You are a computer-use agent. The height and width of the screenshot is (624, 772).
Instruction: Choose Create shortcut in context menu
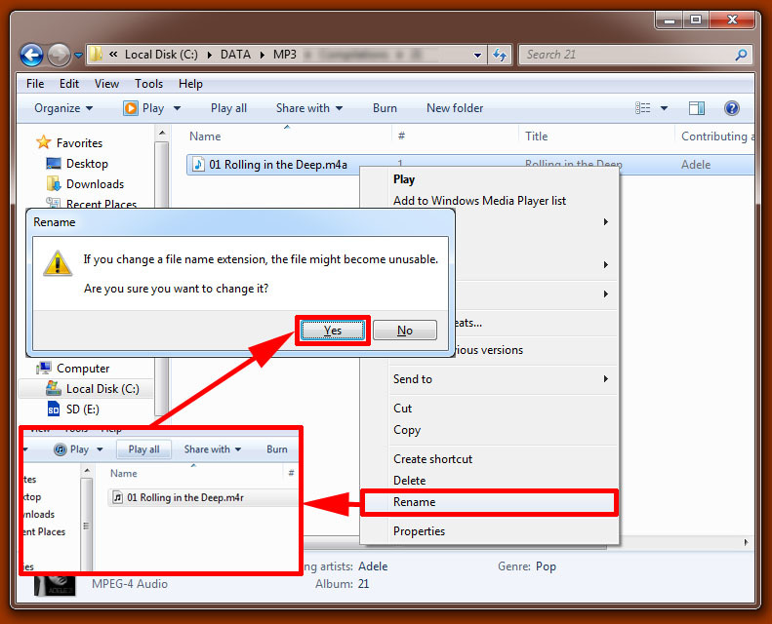432,459
